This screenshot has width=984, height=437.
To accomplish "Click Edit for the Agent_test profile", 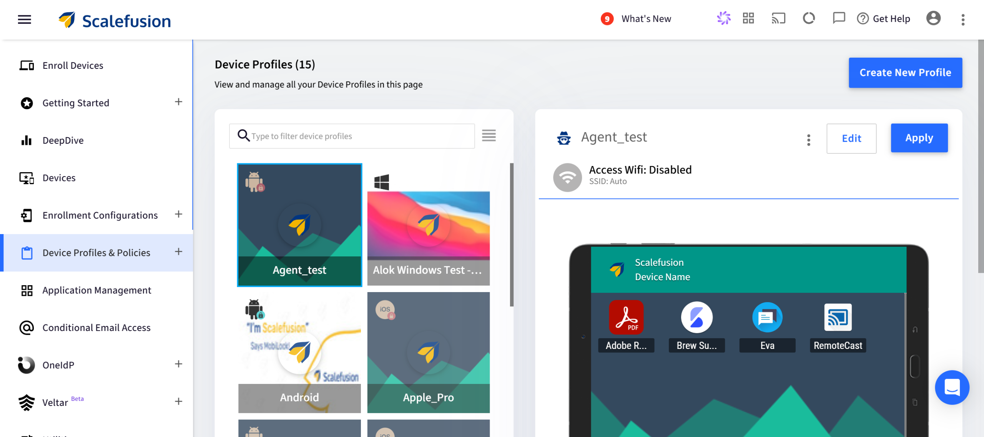I will click(x=851, y=138).
